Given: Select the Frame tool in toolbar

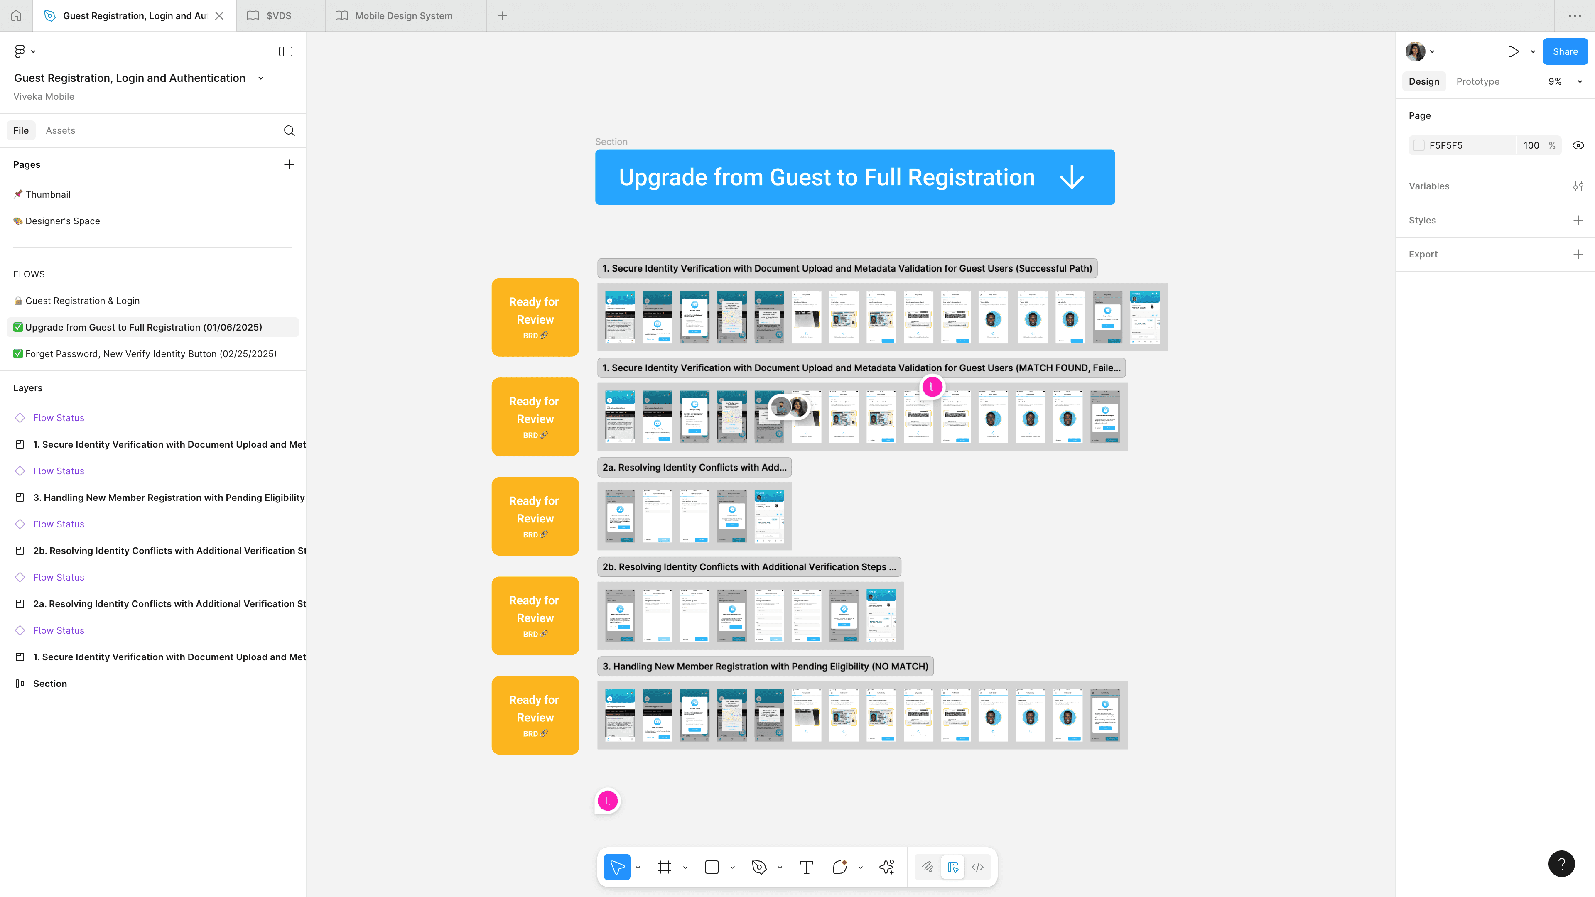Looking at the screenshot, I should tap(665, 867).
